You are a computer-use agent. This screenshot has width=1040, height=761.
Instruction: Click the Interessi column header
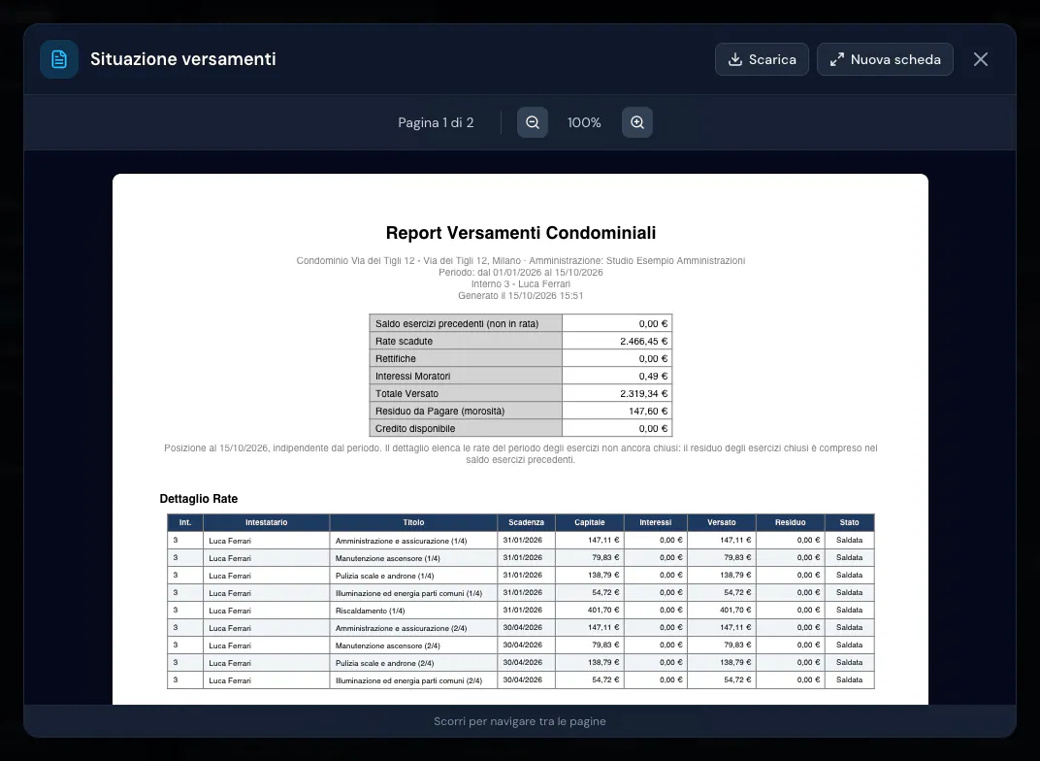point(655,523)
